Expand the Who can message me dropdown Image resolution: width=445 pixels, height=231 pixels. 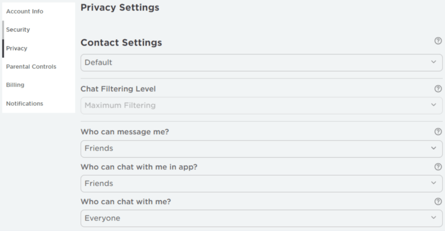pyautogui.click(x=261, y=148)
